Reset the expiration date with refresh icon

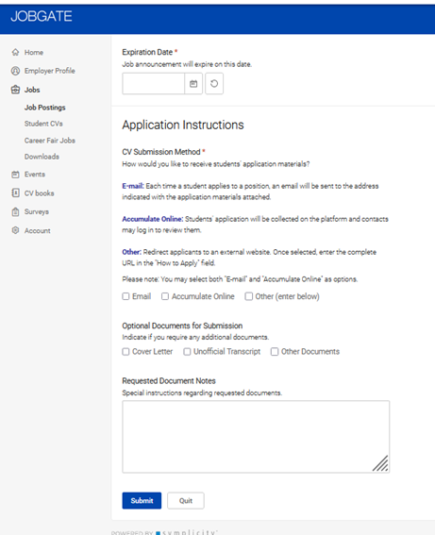click(x=214, y=83)
